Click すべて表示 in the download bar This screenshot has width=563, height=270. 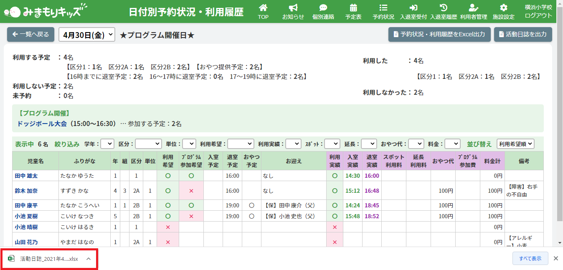530,259
